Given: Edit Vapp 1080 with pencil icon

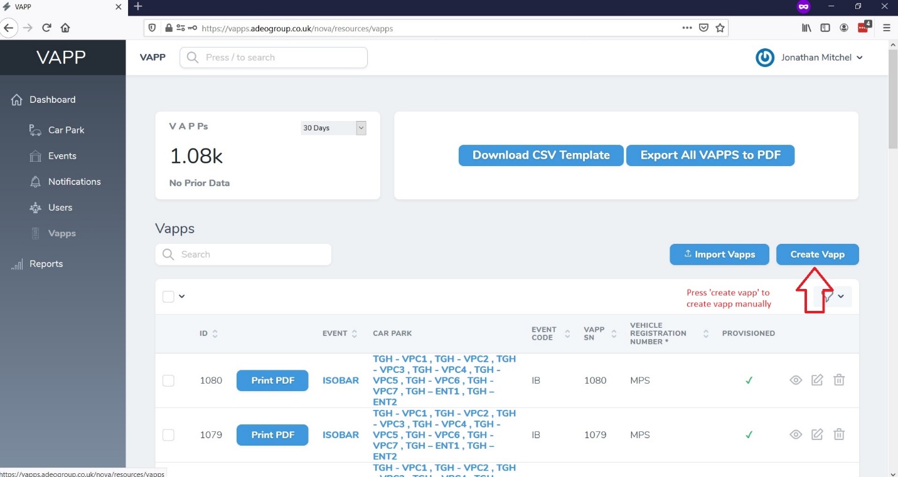Looking at the screenshot, I should click(x=817, y=380).
